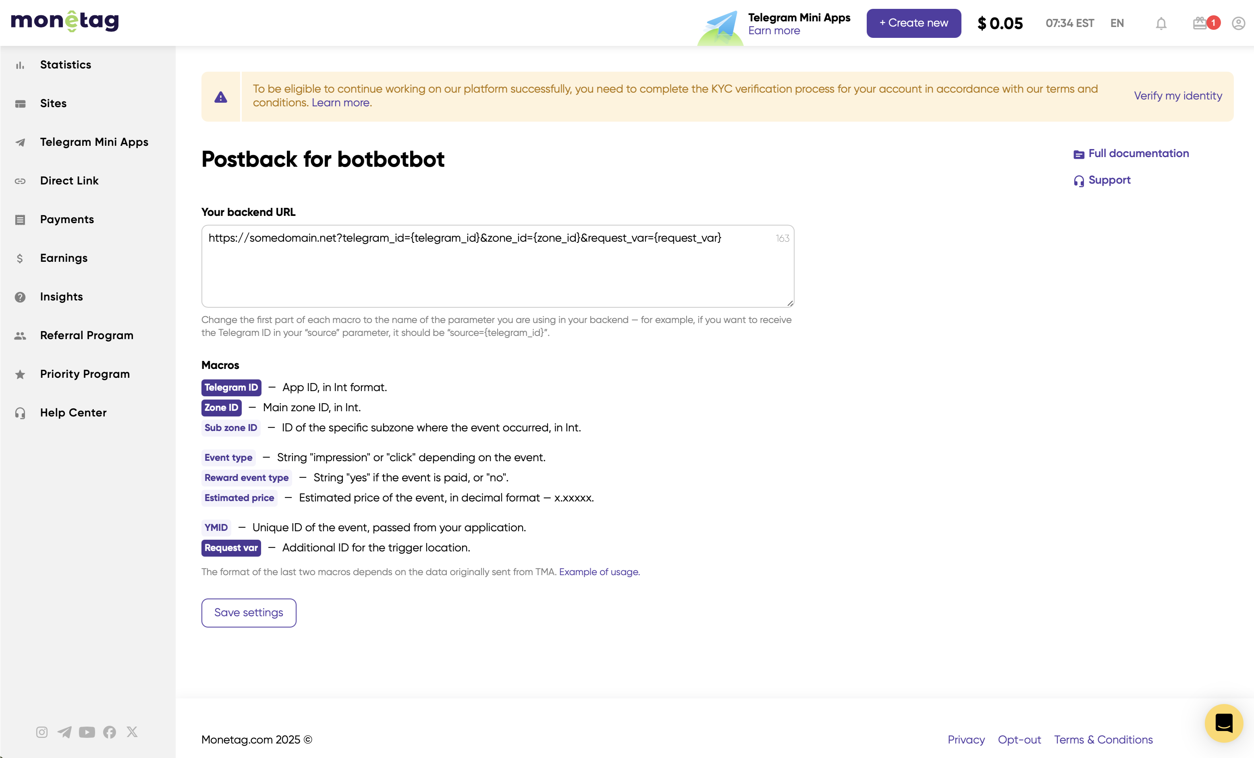This screenshot has width=1254, height=758.
Task: Click Example of usage link
Action: click(x=600, y=572)
